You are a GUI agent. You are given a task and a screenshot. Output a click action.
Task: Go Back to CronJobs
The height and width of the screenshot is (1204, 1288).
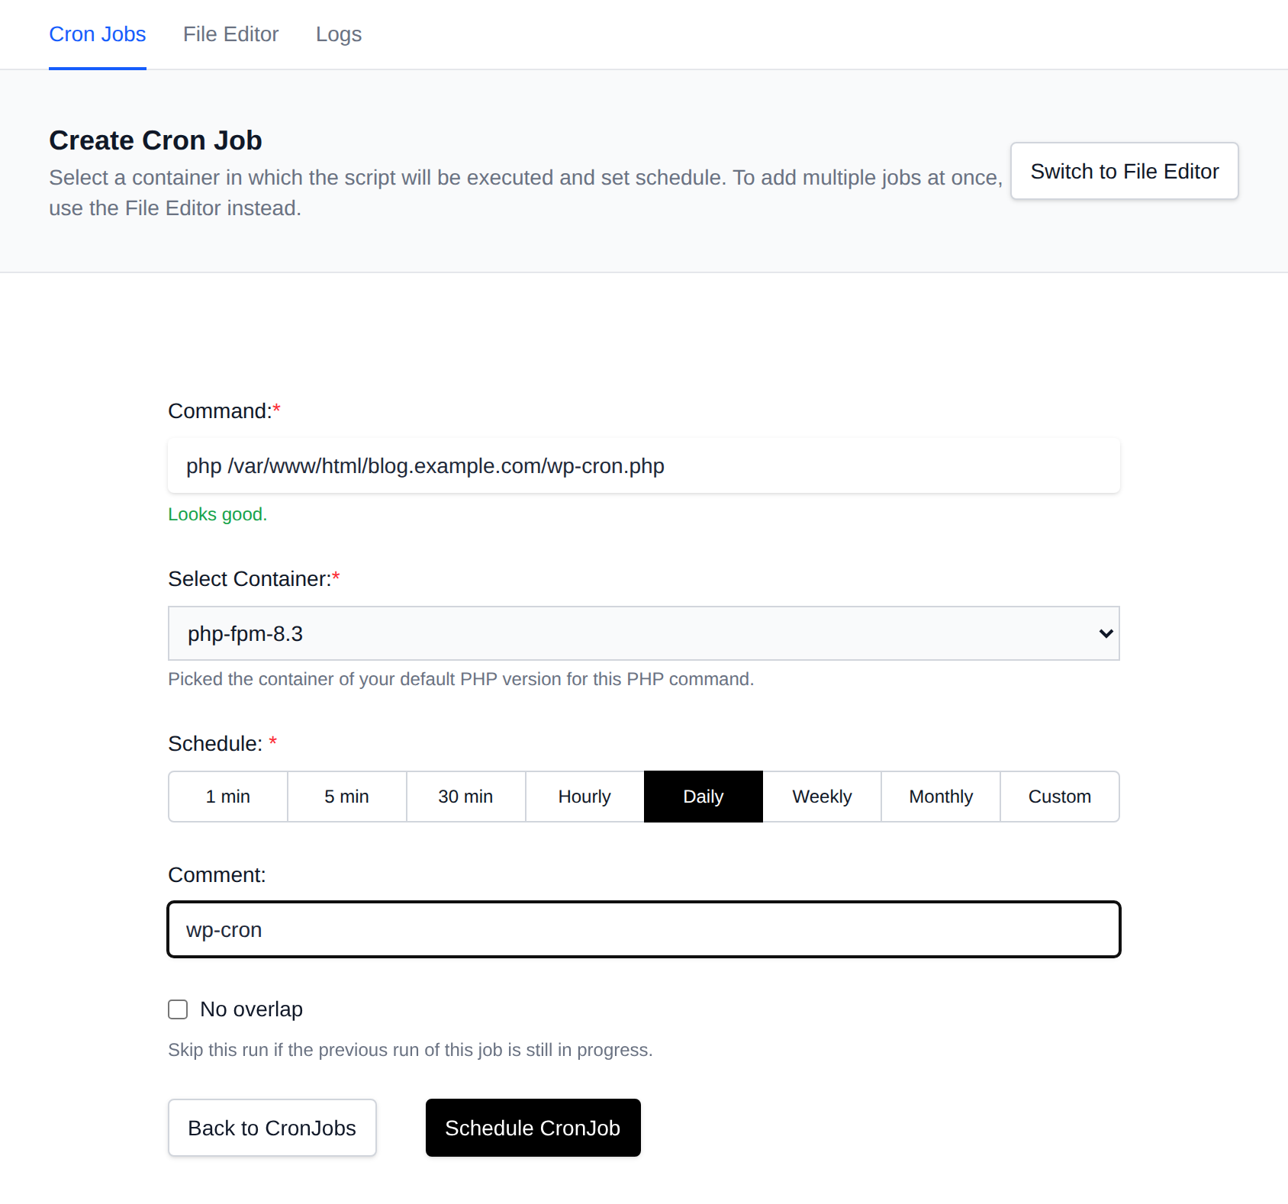(x=272, y=1128)
